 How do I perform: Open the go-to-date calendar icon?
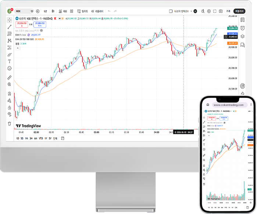tap(63, 138)
